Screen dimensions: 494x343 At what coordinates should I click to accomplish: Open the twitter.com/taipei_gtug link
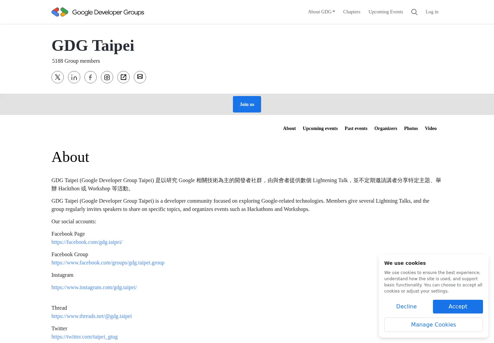[x=84, y=336]
